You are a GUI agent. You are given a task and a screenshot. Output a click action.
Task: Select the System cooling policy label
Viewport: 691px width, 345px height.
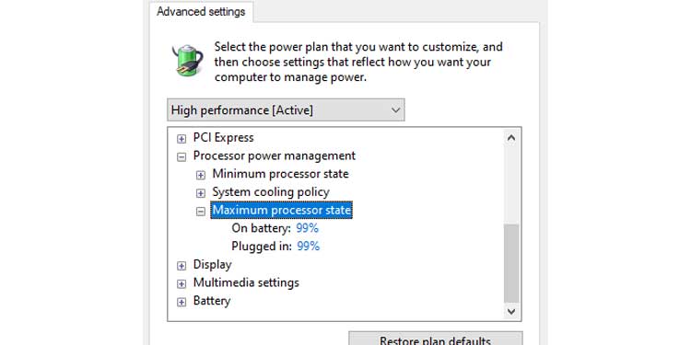point(271,192)
